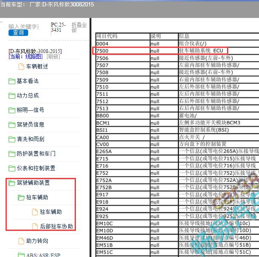
Task: Open the PC.25-3431 link
Action: pos(58,27)
